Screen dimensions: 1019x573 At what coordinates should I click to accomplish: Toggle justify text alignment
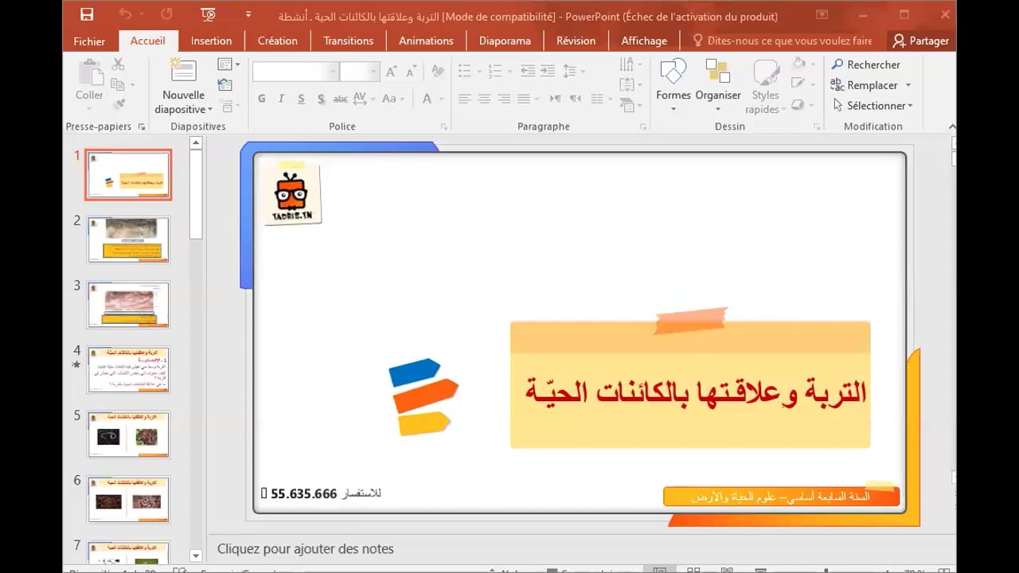[524, 99]
